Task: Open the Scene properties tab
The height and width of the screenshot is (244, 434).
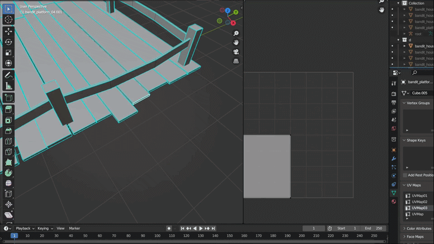Action: [394, 120]
